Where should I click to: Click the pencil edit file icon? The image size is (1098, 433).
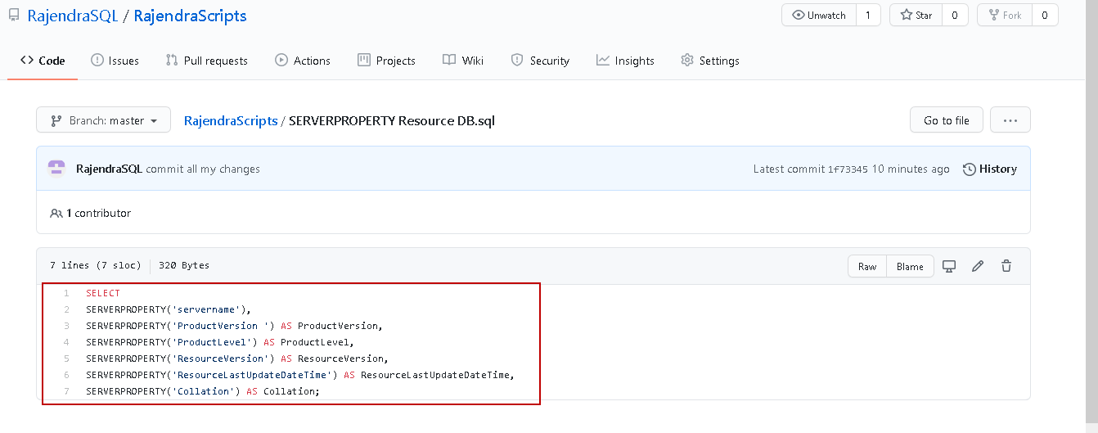[x=977, y=266]
